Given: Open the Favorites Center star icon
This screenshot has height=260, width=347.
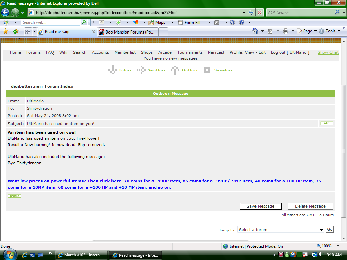Looking at the screenshot, I should point(5,31).
